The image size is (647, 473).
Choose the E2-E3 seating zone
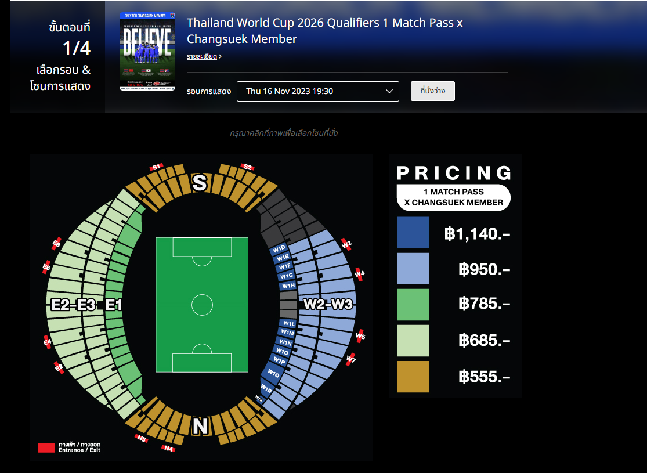tap(74, 305)
